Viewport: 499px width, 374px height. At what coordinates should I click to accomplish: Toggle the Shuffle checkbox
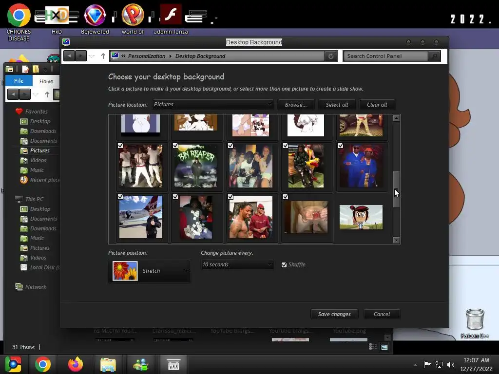[x=284, y=264]
